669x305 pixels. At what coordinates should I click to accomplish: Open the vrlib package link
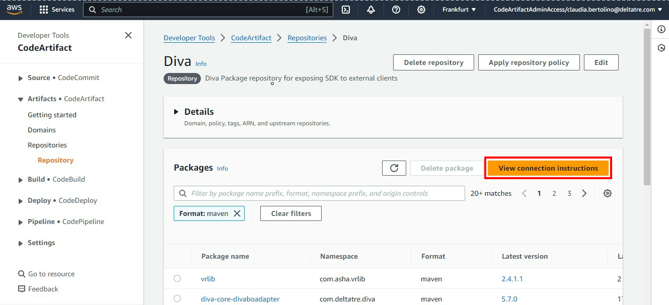point(208,279)
